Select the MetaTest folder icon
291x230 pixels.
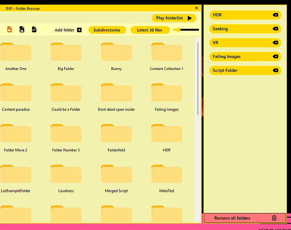coord(167,174)
